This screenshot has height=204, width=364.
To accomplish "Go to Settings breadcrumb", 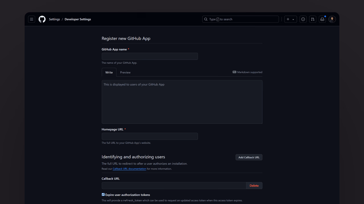I will (x=54, y=19).
